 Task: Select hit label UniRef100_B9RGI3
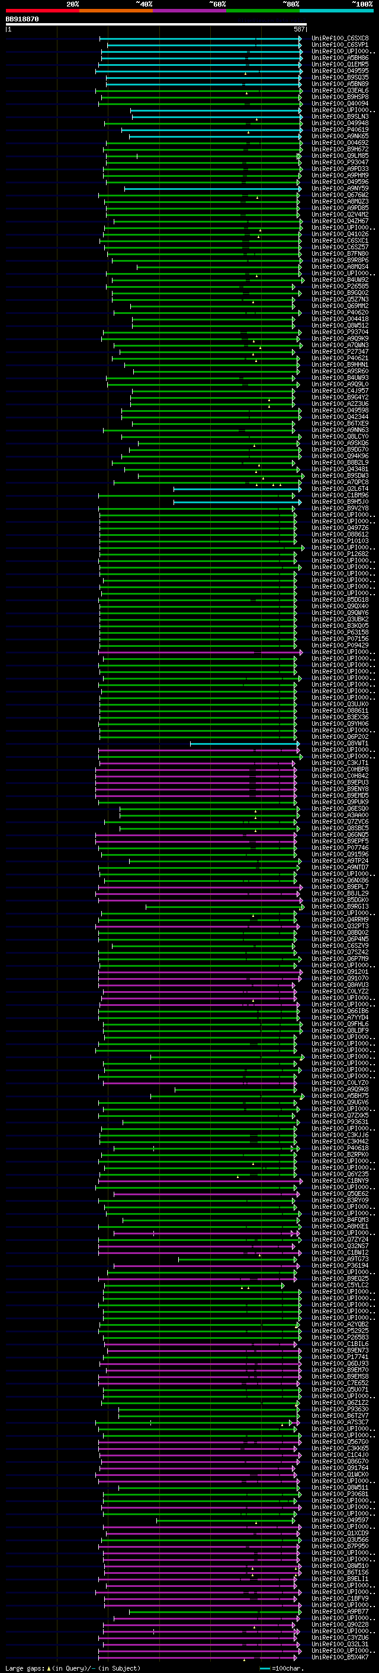340,907
